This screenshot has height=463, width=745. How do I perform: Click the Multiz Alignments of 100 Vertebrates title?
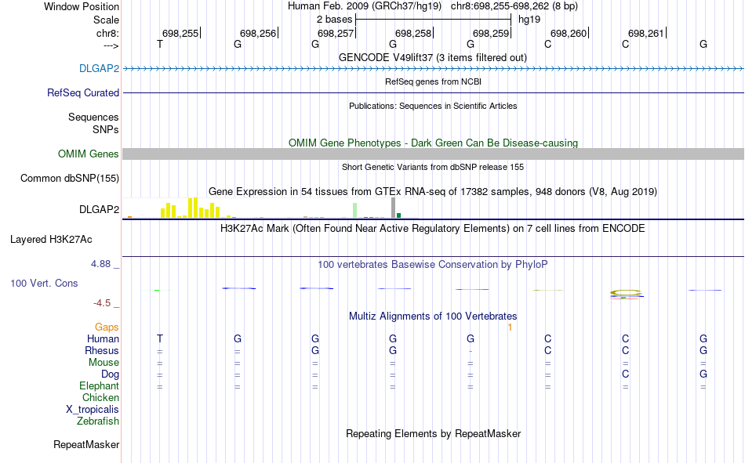coord(433,317)
